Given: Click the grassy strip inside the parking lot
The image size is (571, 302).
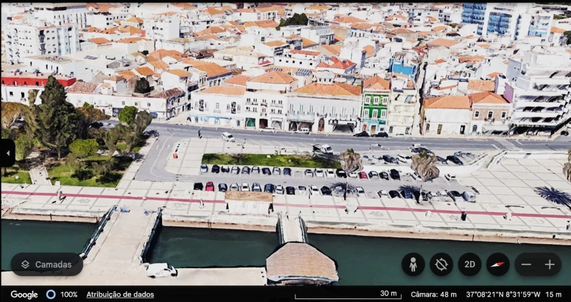Looking at the screenshot, I should [x=263, y=160].
